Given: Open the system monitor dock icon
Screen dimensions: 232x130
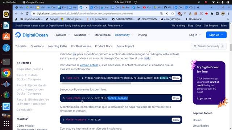Looking at the screenshot, I should [6, 106].
